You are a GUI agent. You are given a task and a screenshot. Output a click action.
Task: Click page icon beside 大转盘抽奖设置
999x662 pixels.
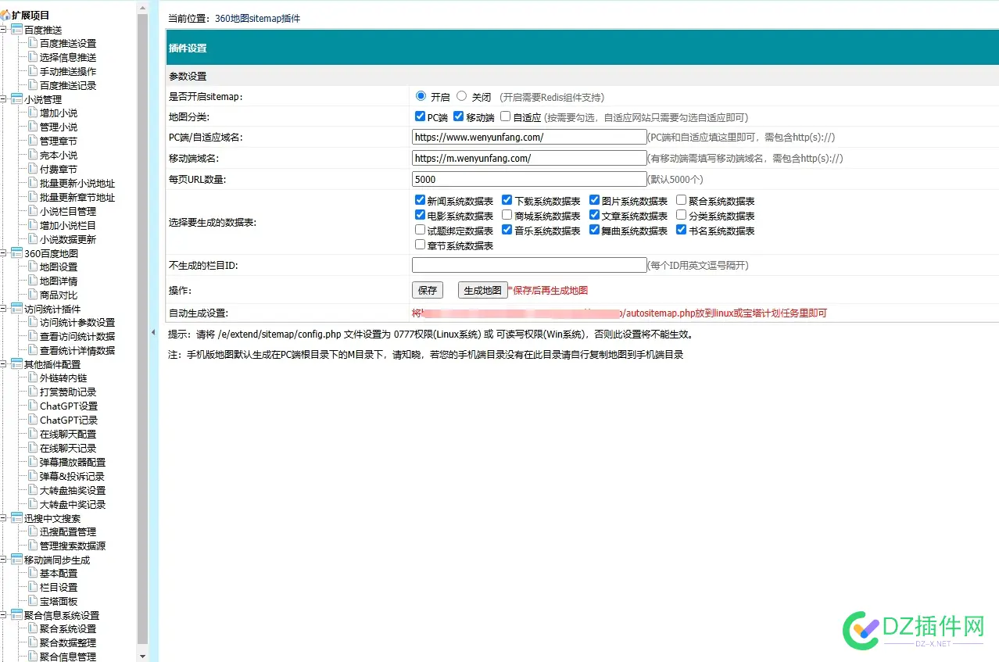coord(33,490)
